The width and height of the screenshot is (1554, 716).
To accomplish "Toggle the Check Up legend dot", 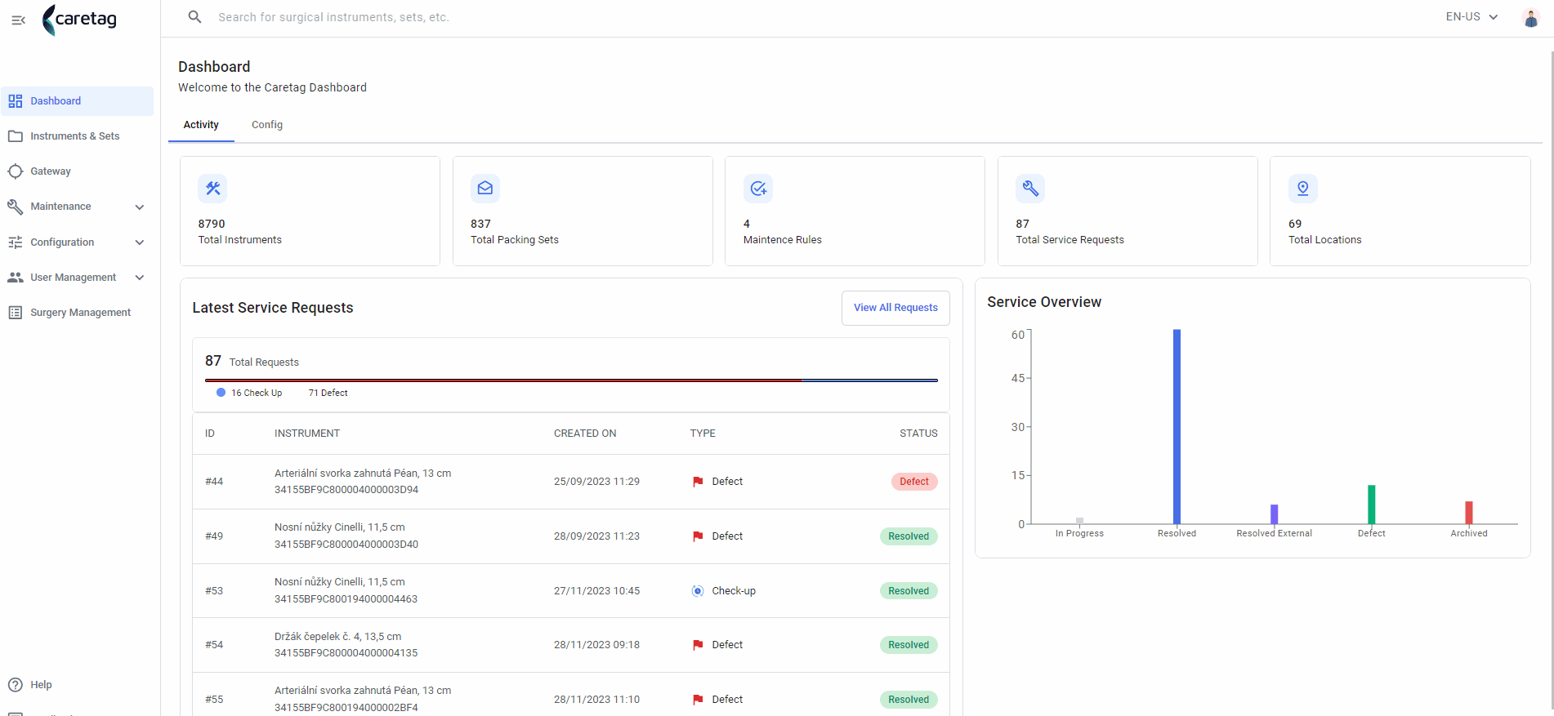I will [x=221, y=393].
